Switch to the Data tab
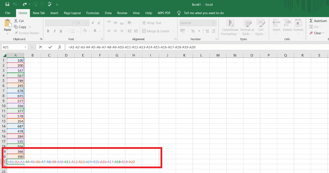Image resolution: width=329 pixels, height=173 pixels. coord(108,13)
